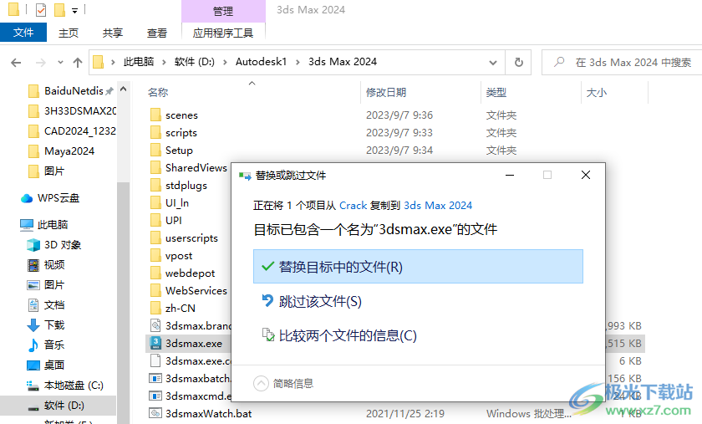
Task: Choose 替换目标中的文件(R) option
Action: click(x=417, y=267)
